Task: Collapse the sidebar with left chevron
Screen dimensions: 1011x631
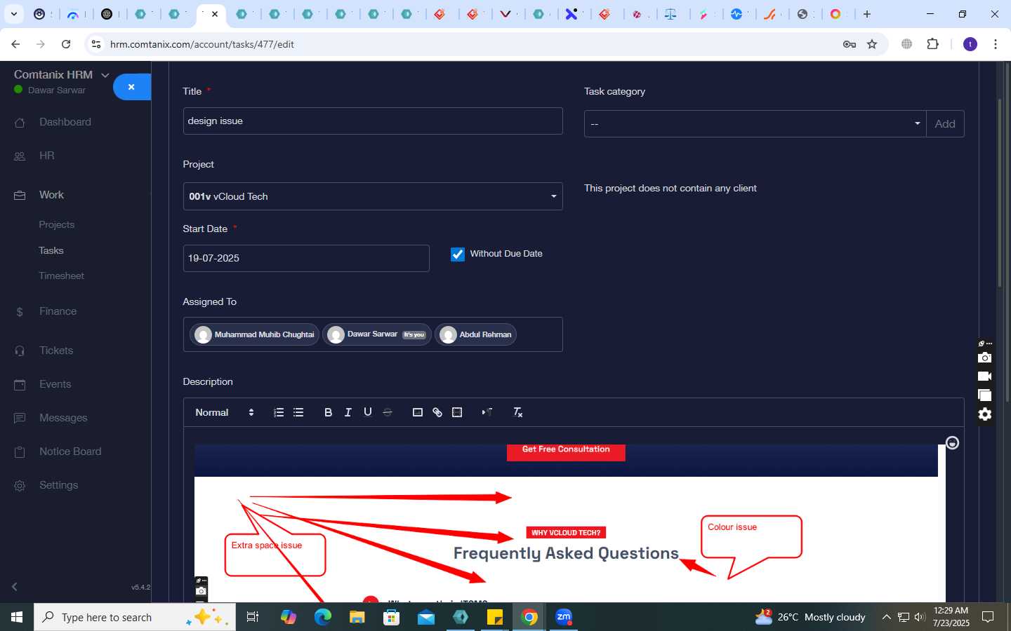Action: [x=15, y=587]
